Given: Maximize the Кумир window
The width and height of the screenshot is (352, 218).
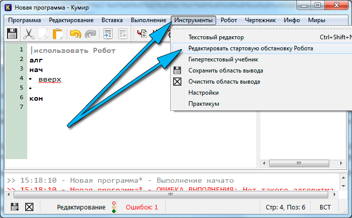Looking at the screenshot, I should pyautogui.click(x=318, y=6).
